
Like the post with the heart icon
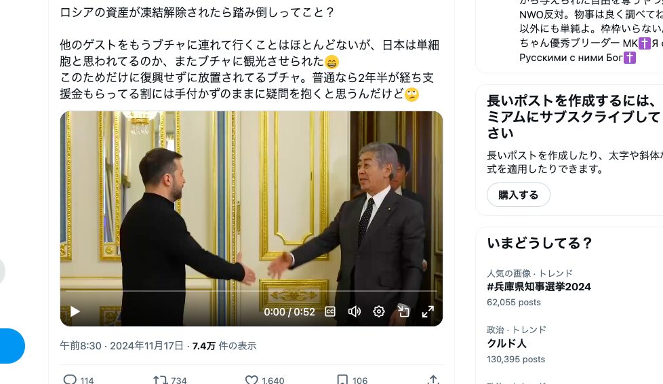[x=252, y=380]
